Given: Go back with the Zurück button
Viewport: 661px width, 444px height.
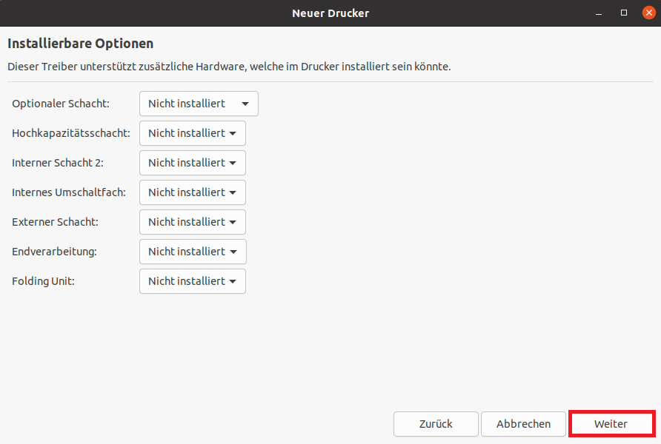Looking at the screenshot, I should point(436,424).
